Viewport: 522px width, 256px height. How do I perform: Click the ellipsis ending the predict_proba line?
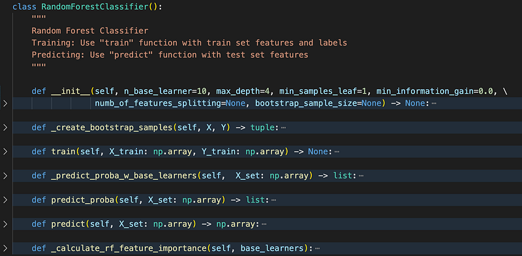click(274, 200)
